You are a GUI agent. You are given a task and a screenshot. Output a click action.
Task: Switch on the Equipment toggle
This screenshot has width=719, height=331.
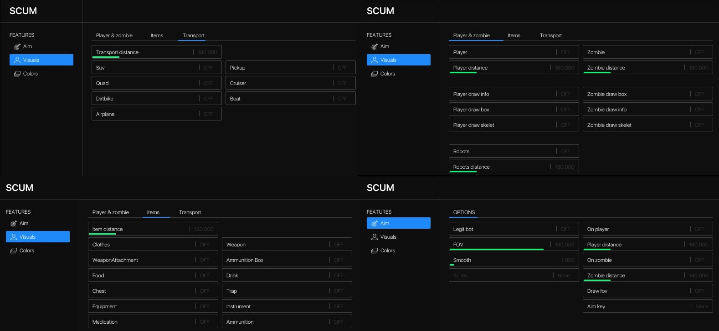click(153, 306)
